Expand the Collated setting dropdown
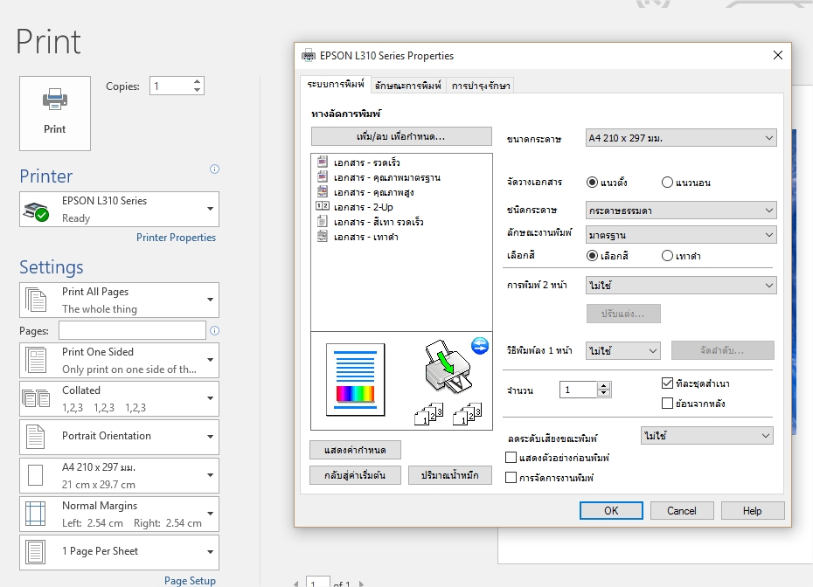Image resolution: width=813 pixels, height=587 pixels. [x=119, y=398]
